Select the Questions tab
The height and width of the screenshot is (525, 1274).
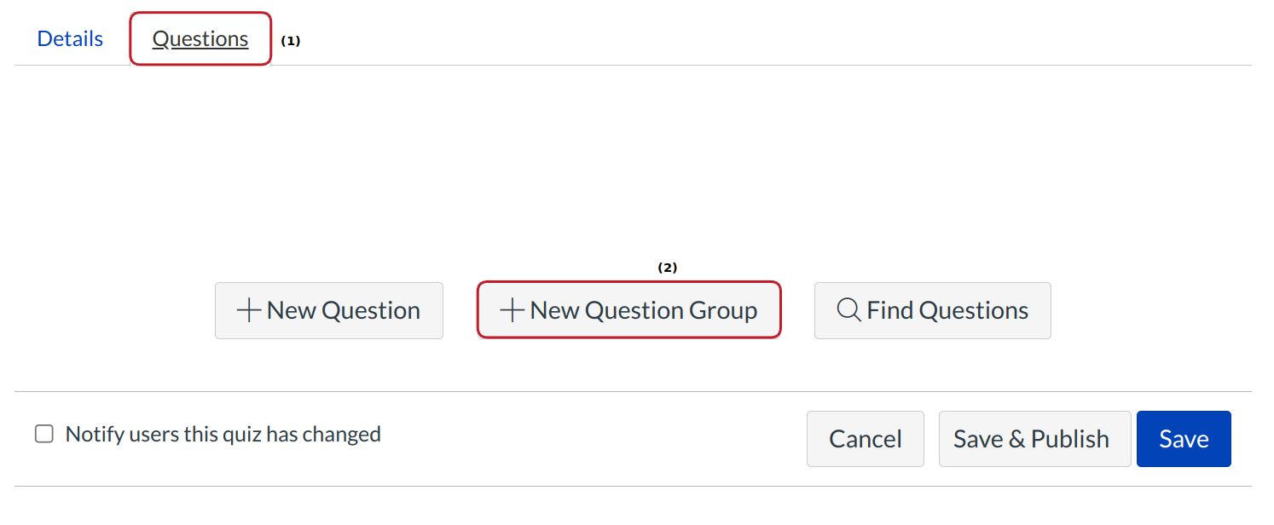point(200,39)
